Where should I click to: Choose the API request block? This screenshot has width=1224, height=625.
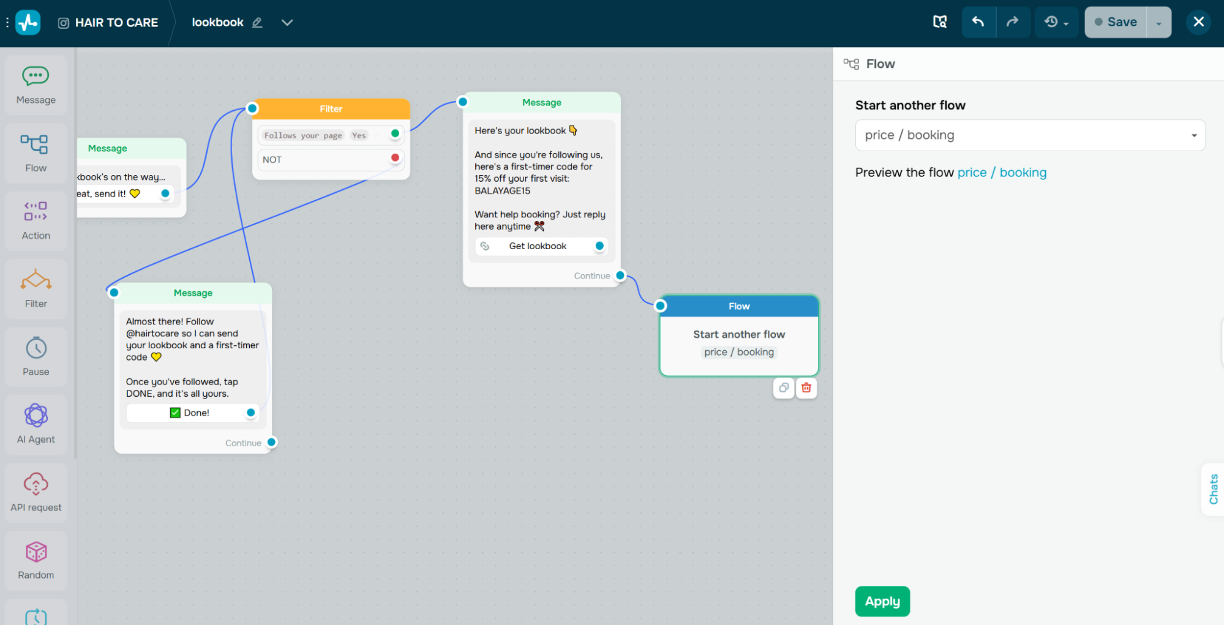36,493
